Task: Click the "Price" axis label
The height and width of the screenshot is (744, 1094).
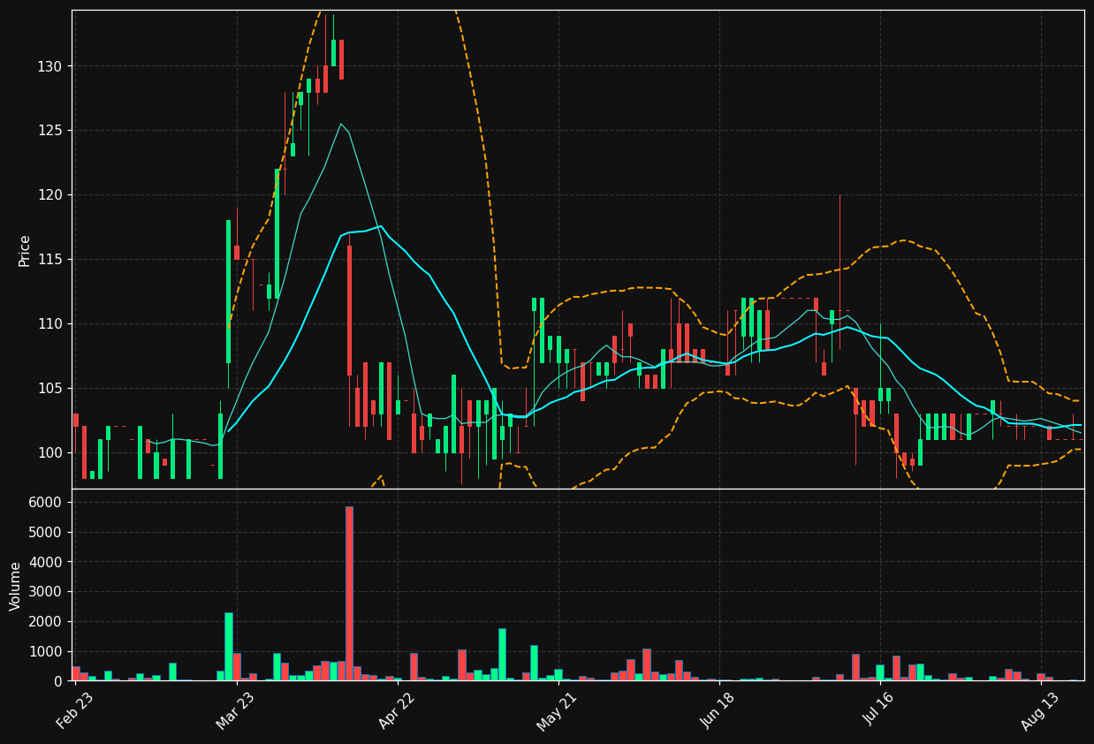Action: 25,250
